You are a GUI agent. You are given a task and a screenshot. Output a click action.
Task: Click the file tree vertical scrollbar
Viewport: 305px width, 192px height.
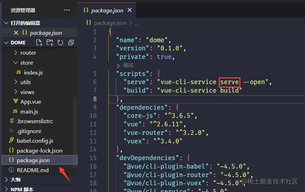75,132
